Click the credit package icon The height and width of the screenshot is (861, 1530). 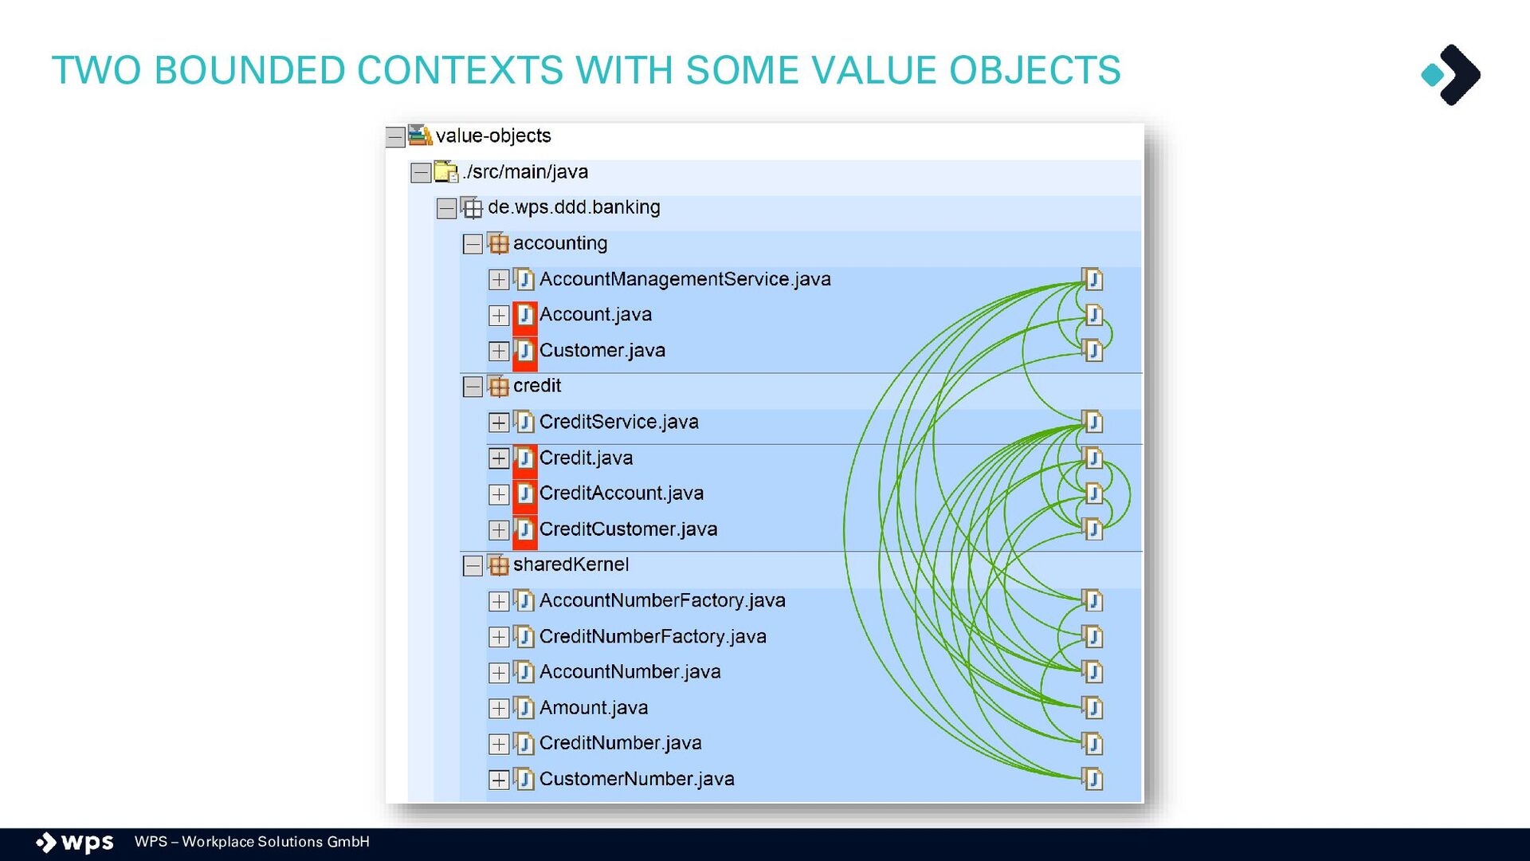coord(498,386)
